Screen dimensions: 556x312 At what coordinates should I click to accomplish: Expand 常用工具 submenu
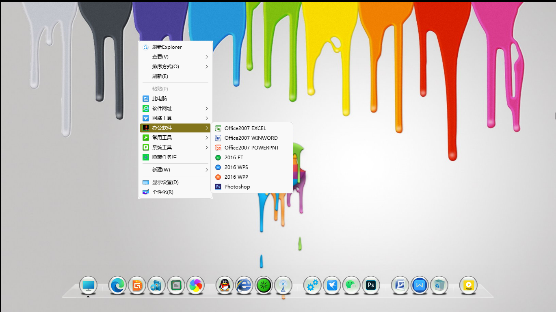click(x=175, y=138)
